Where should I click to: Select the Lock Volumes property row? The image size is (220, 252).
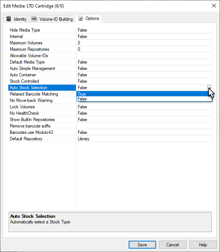[x=110, y=107]
